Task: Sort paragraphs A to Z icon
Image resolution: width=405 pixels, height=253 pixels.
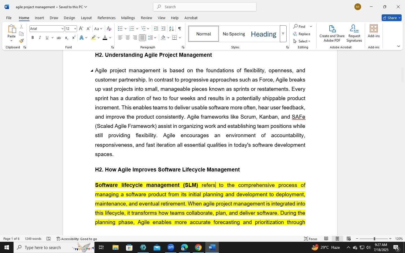Action: [x=171, y=29]
